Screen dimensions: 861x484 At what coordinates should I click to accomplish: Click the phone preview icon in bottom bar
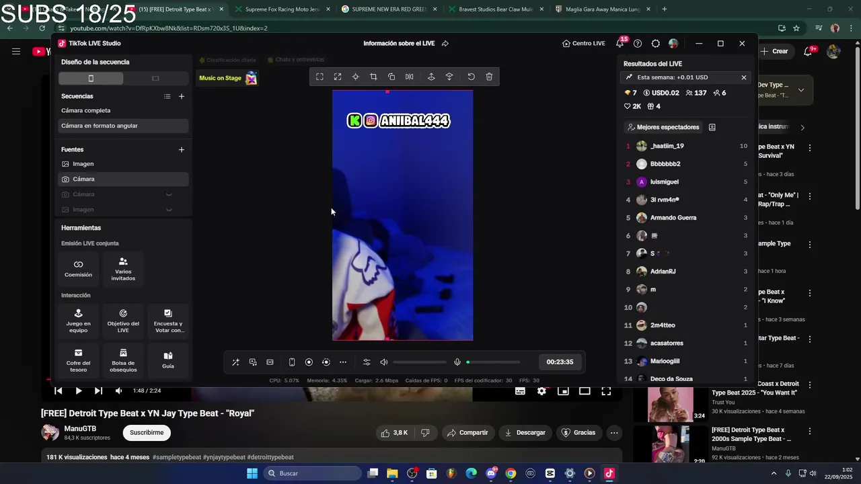(292, 362)
